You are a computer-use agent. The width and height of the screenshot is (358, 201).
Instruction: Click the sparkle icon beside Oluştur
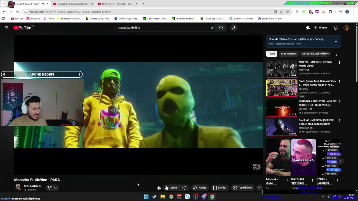[308, 28]
